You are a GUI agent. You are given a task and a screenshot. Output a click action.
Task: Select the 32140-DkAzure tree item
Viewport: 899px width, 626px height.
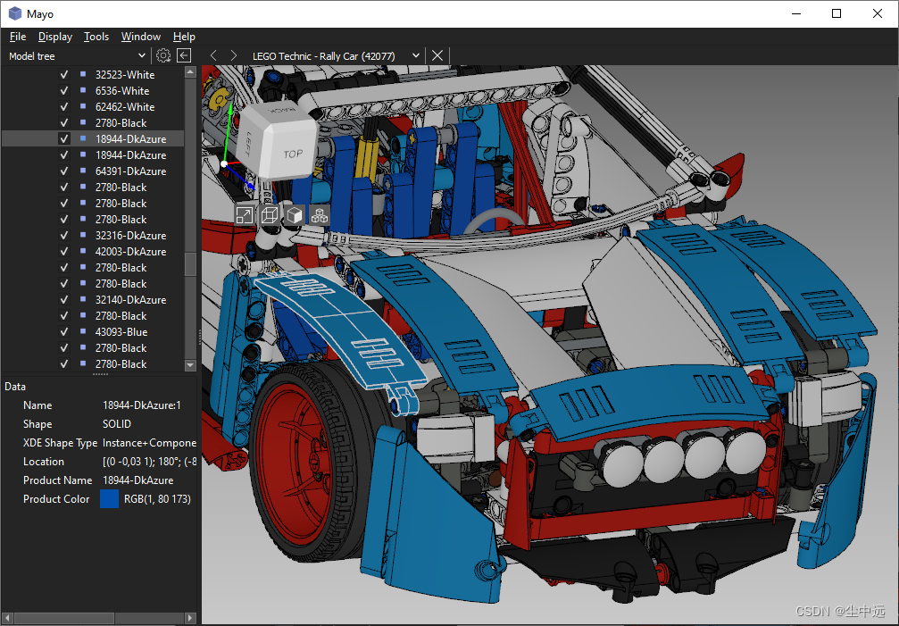[130, 299]
